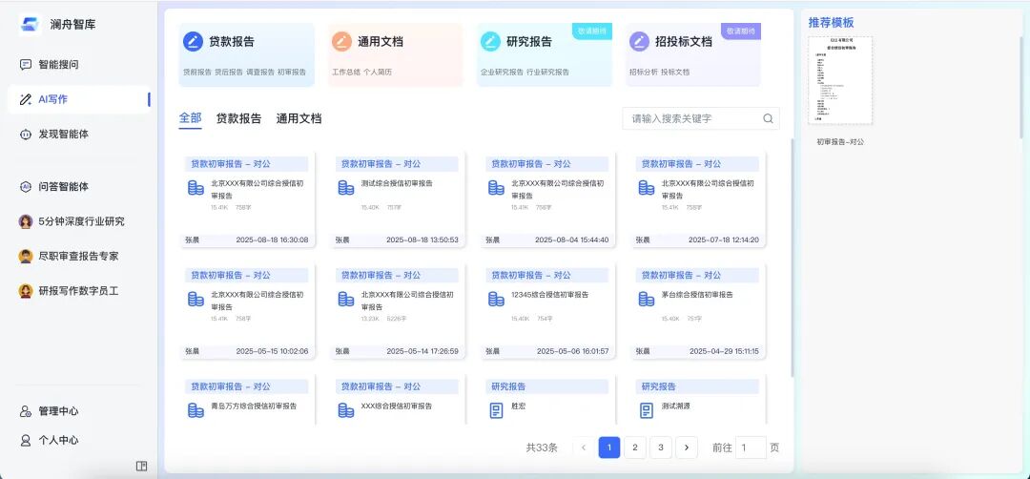Go to page 2 of results
Image resolution: width=1030 pixels, height=479 pixels.
635,448
